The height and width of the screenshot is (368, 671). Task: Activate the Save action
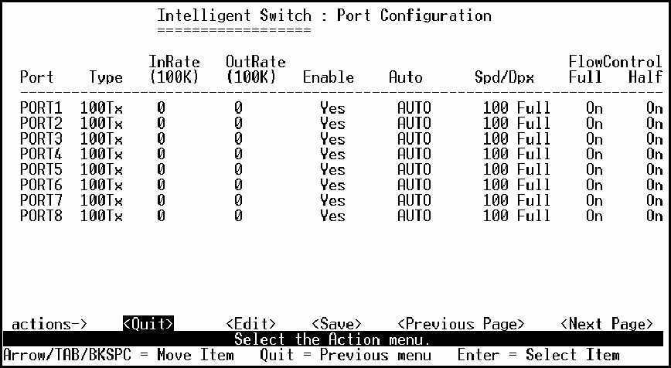pos(337,324)
